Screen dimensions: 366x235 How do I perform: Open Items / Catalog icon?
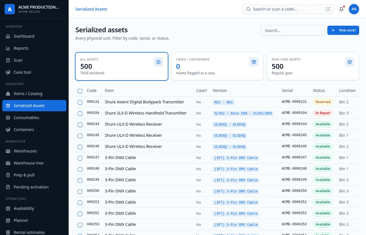[x=8, y=94]
